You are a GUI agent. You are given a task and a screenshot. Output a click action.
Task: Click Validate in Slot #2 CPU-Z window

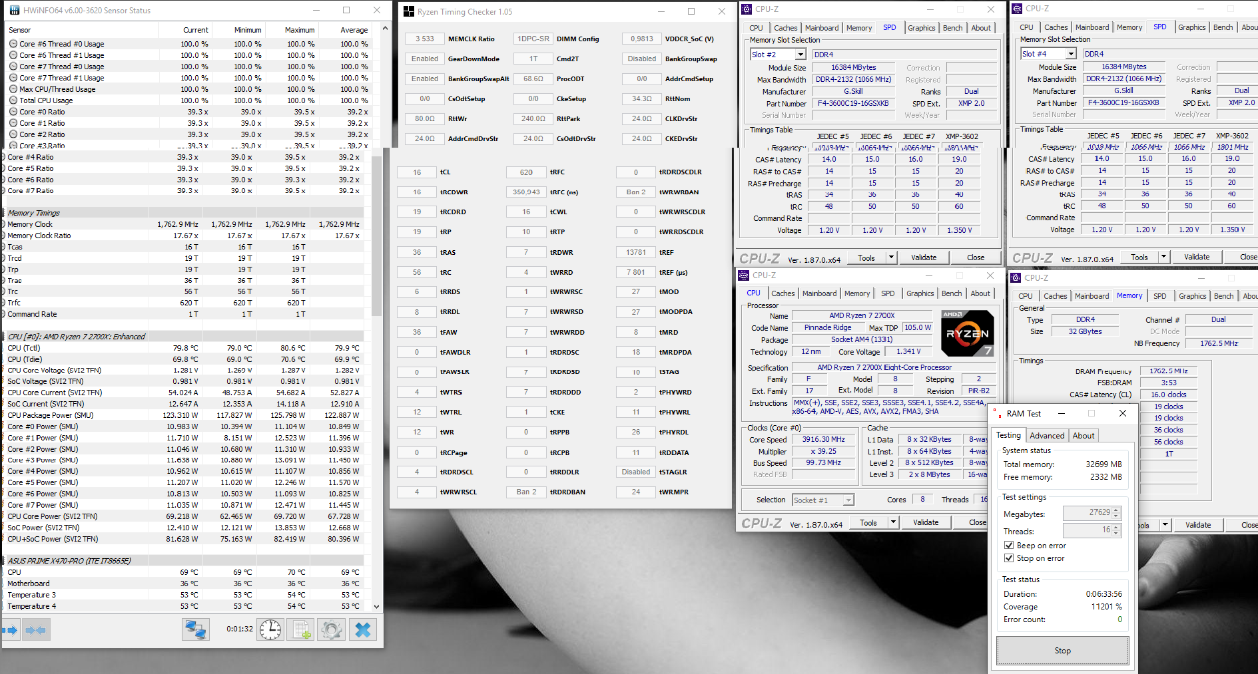(924, 257)
